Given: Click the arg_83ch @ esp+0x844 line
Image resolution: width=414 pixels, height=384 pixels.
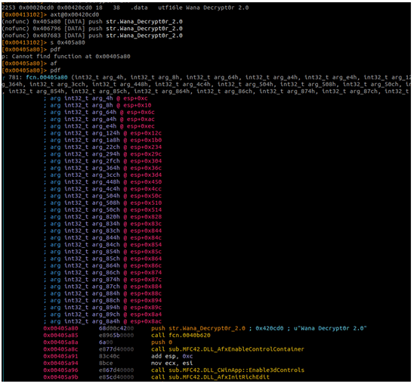Looking at the screenshot, I should [x=103, y=231].
